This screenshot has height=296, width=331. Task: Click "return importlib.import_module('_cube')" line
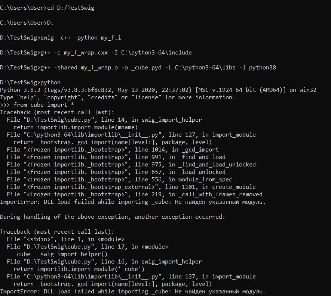click(79, 269)
